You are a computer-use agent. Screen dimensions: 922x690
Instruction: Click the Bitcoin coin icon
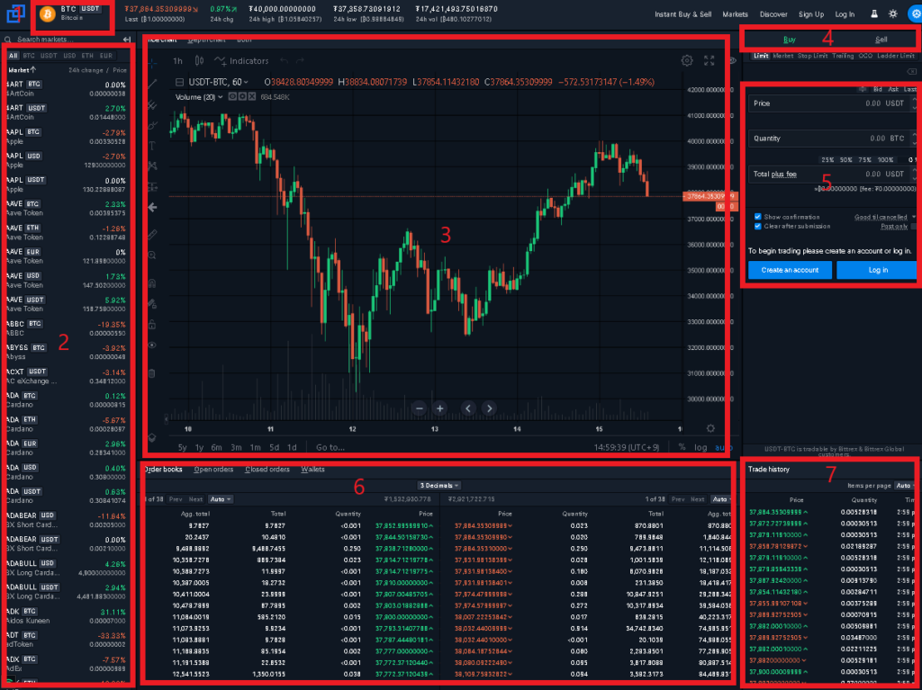pyautogui.click(x=48, y=13)
